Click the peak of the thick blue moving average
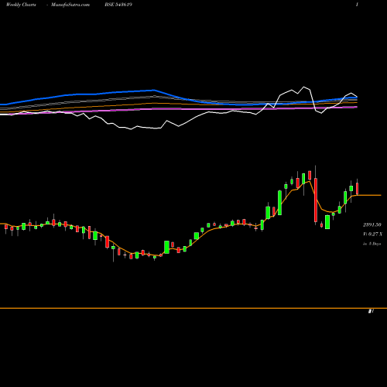387x387 pixels. [154, 90]
